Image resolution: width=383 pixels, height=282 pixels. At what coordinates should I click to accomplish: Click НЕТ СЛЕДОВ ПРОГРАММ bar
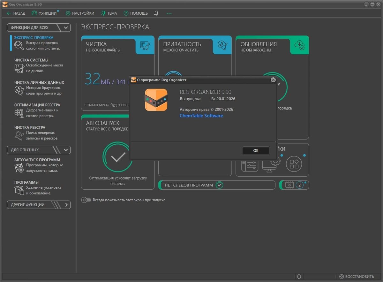217,185
